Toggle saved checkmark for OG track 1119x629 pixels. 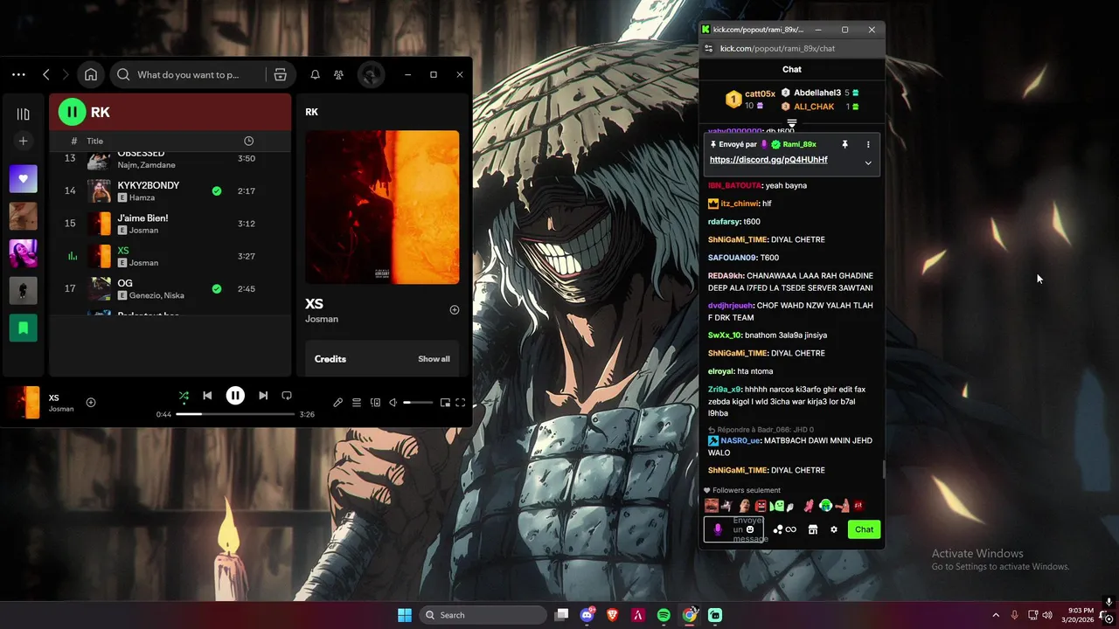tap(216, 288)
